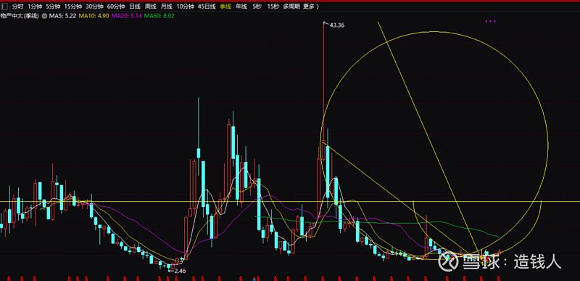Toggle the sidebar panel icon at top-left
This screenshot has height=281, width=580.
coord(4,7)
